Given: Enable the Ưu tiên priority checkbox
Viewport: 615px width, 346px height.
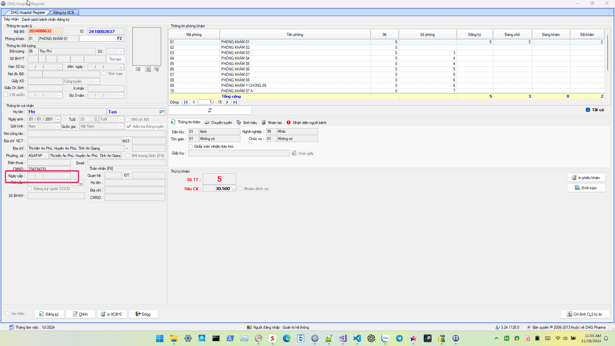Looking at the screenshot, I should (7, 314).
